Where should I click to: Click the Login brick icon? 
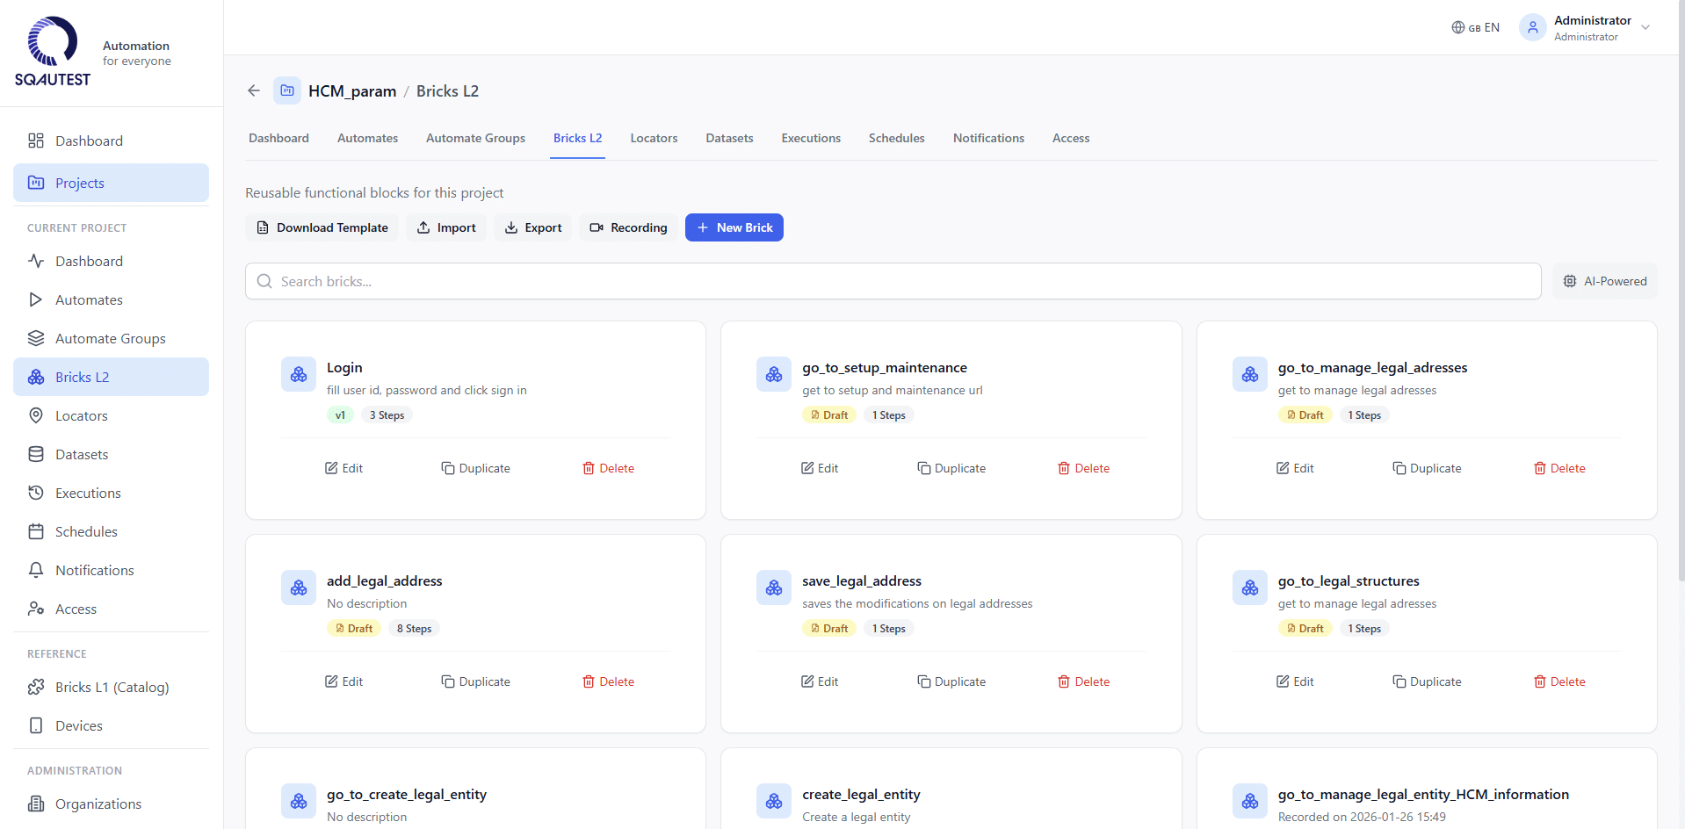point(299,374)
